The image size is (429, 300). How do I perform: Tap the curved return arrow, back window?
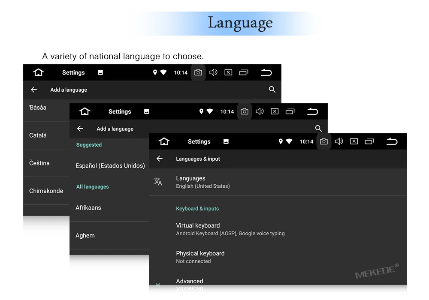coord(266,72)
